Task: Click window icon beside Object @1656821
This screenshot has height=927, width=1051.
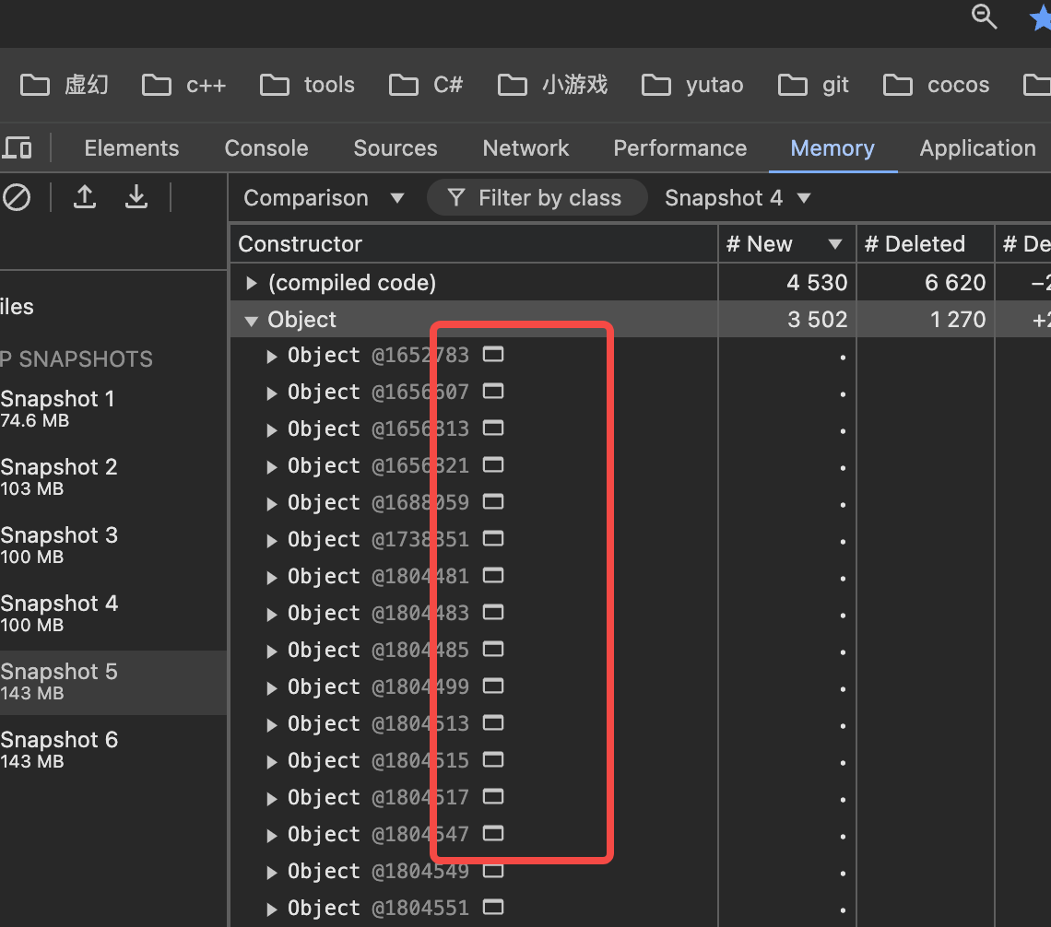Action: [x=493, y=464]
